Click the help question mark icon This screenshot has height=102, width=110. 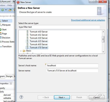pos(21,97)
